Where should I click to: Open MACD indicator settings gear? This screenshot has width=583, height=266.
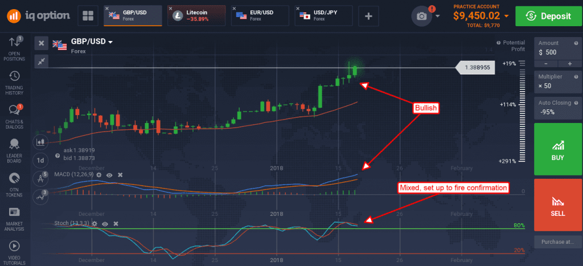pos(98,174)
